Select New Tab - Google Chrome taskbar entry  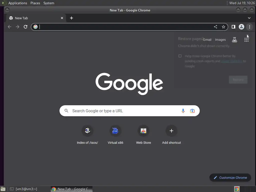(72, 189)
